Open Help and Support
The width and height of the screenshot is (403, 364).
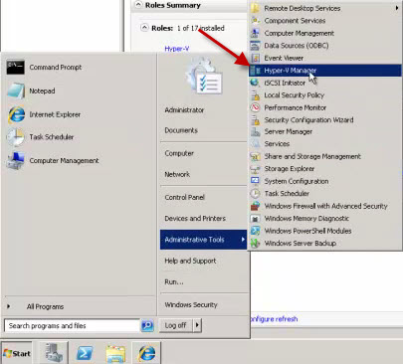[x=190, y=261]
